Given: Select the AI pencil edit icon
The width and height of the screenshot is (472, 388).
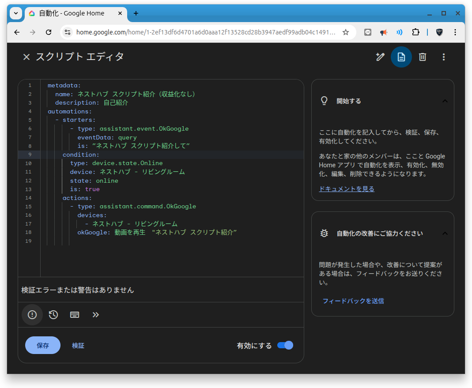Looking at the screenshot, I should [x=380, y=57].
